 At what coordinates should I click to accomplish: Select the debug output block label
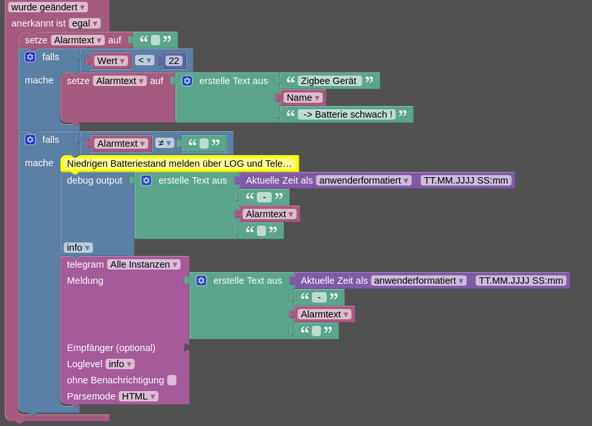[94, 180]
